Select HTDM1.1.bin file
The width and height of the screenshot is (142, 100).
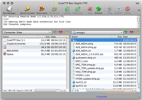[104, 75]
